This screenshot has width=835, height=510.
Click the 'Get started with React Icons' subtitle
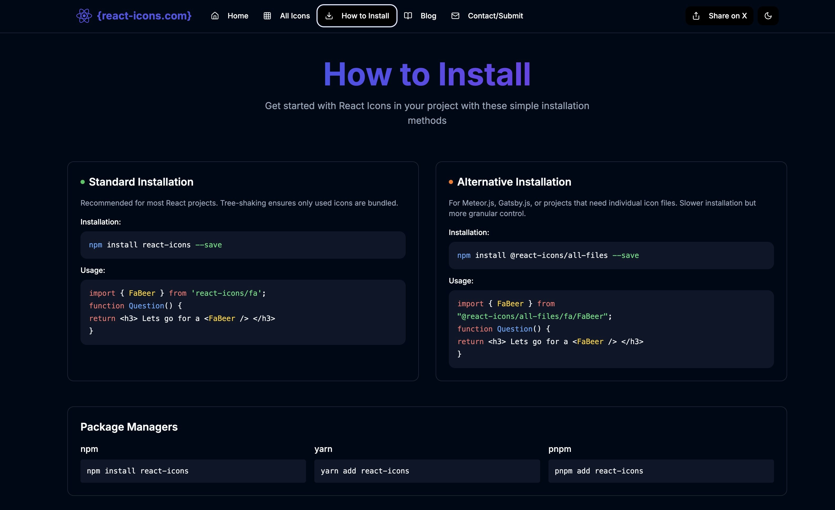[x=427, y=113]
